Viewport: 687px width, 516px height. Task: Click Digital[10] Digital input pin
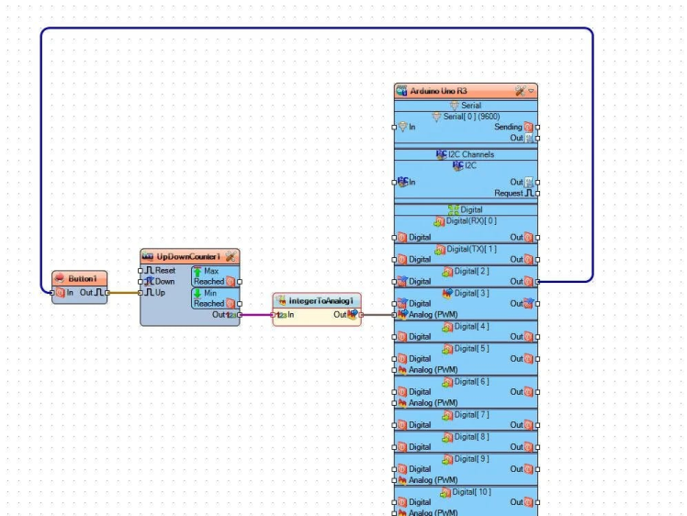click(394, 502)
